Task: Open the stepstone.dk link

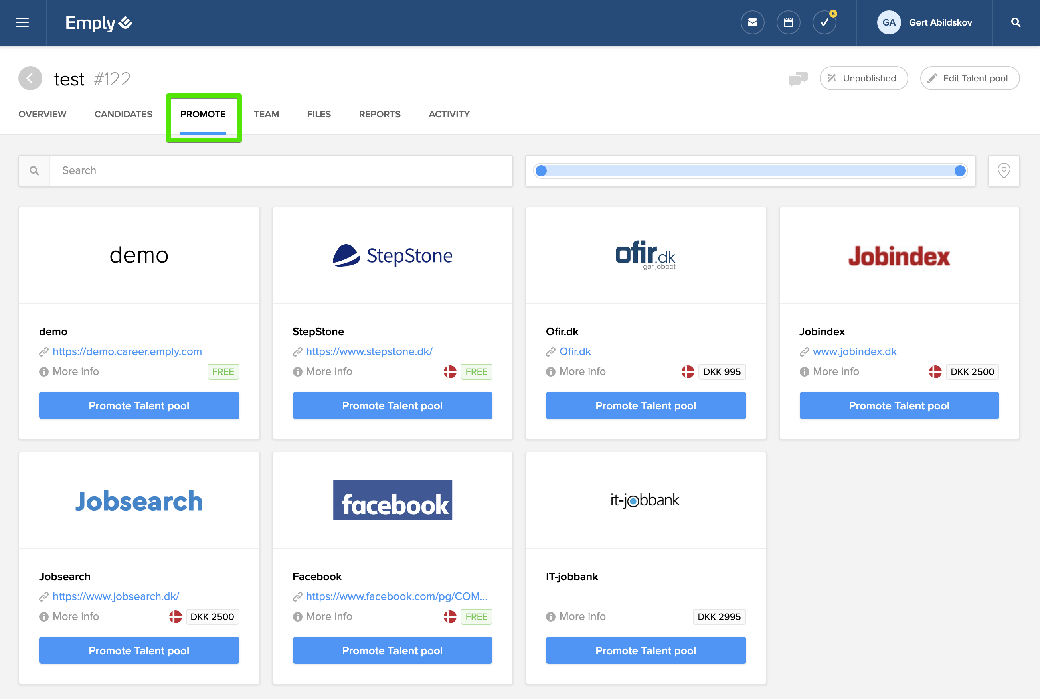Action: [x=369, y=352]
